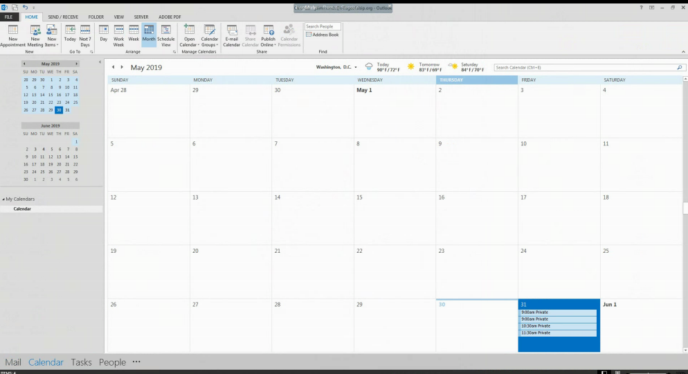Open Calendar Groups dropdown
Viewport: 688px width, 374px height.
tap(209, 35)
